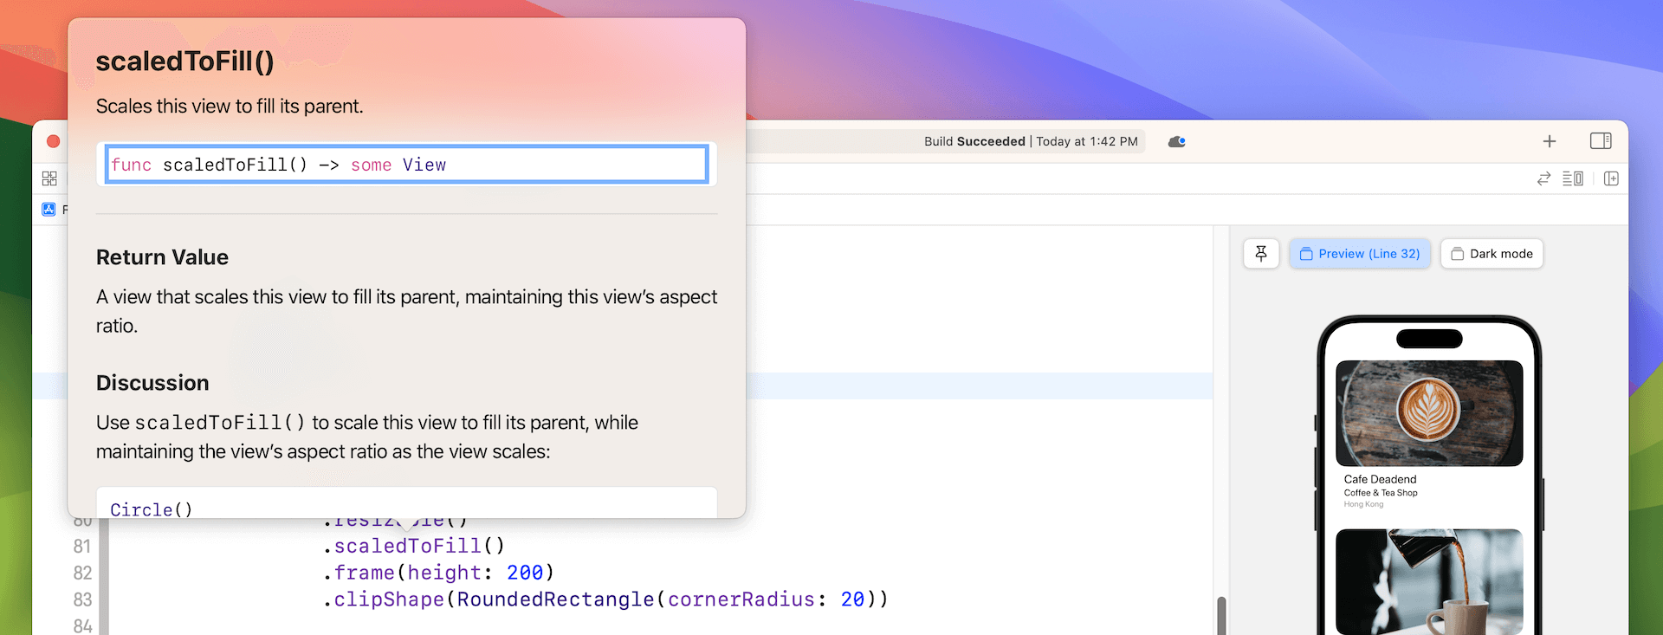Click the Cafe Deadend title in preview
Viewport: 1663px width, 635px height.
[x=1380, y=479]
